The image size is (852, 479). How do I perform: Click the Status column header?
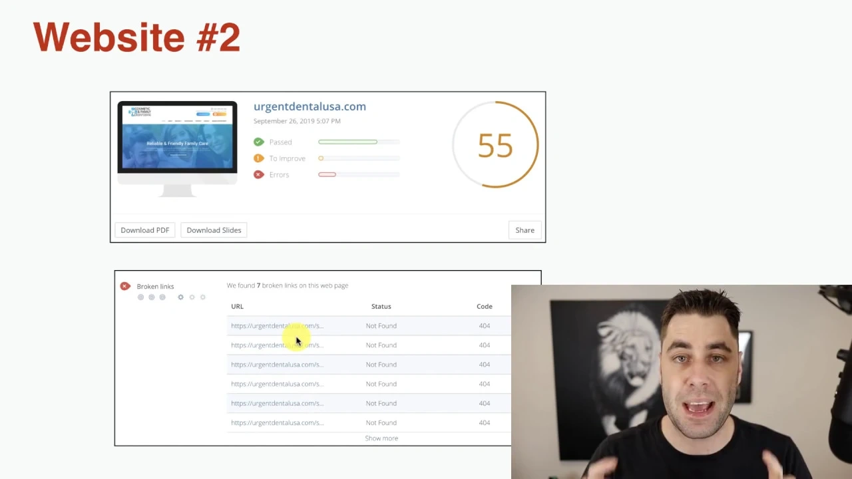click(381, 307)
